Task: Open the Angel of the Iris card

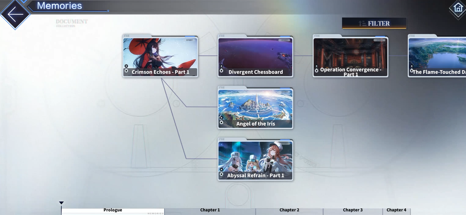Action: pyautogui.click(x=255, y=107)
